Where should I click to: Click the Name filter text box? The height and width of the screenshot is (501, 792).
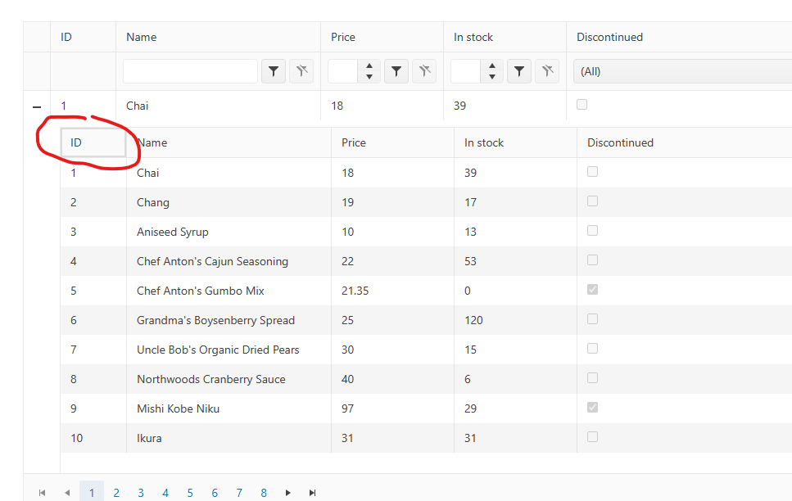click(x=190, y=71)
